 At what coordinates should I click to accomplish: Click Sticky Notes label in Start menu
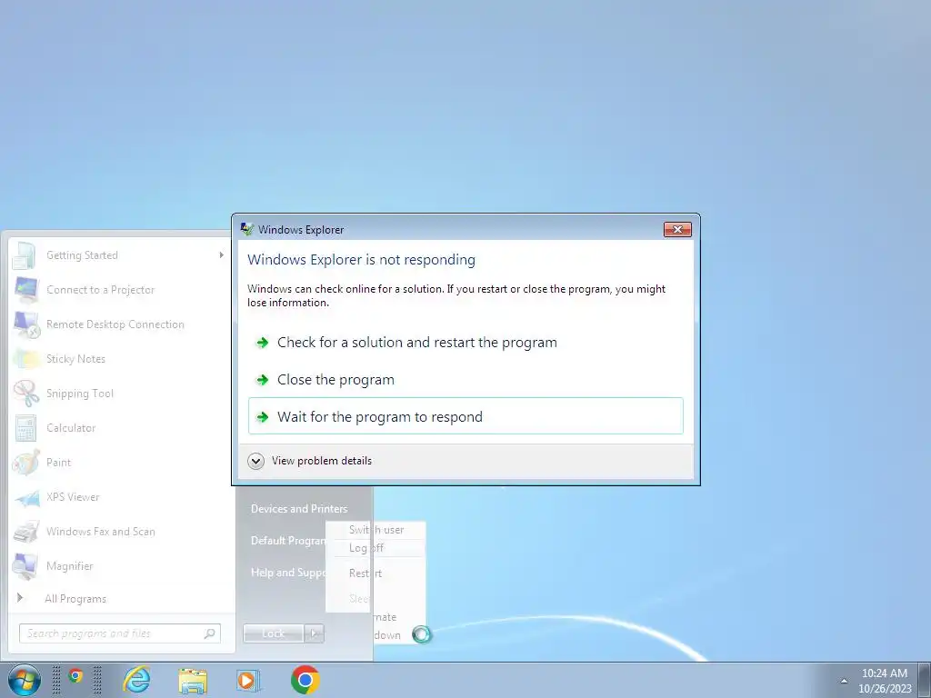[75, 359]
